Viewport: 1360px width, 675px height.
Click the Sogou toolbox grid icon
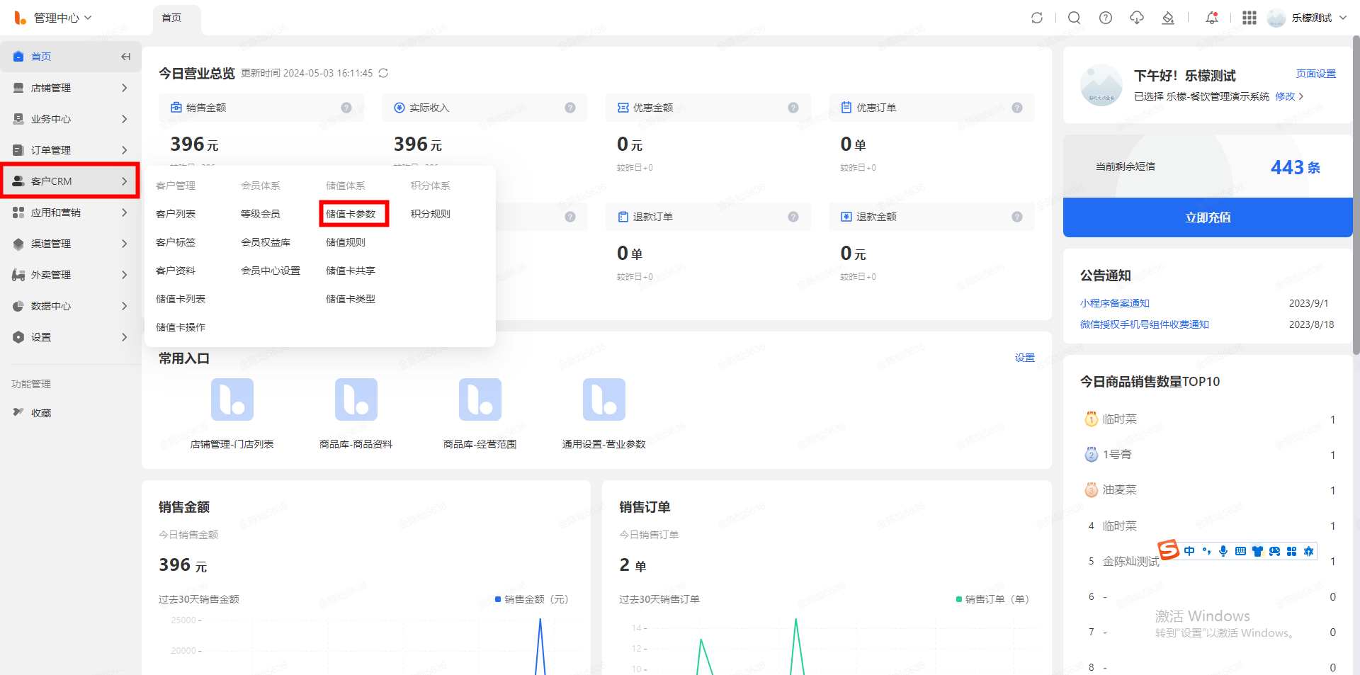(1291, 551)
